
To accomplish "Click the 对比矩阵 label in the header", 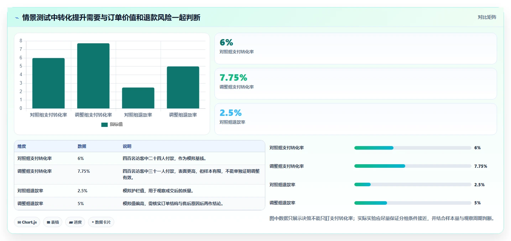I will pyautogui.click(x=487, y=17).
